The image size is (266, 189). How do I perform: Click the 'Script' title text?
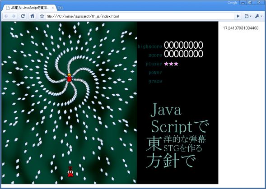pyautogui.click(x=172, y=126)
